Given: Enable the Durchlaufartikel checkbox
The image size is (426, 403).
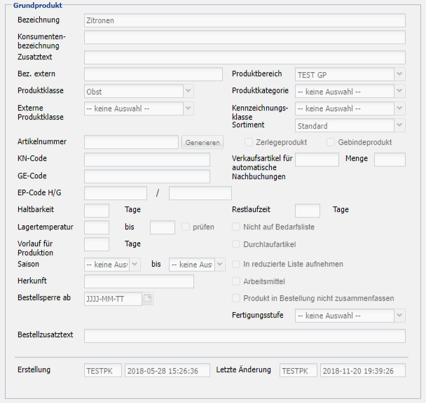Looking at the screenshot, I should click(237, 244).
